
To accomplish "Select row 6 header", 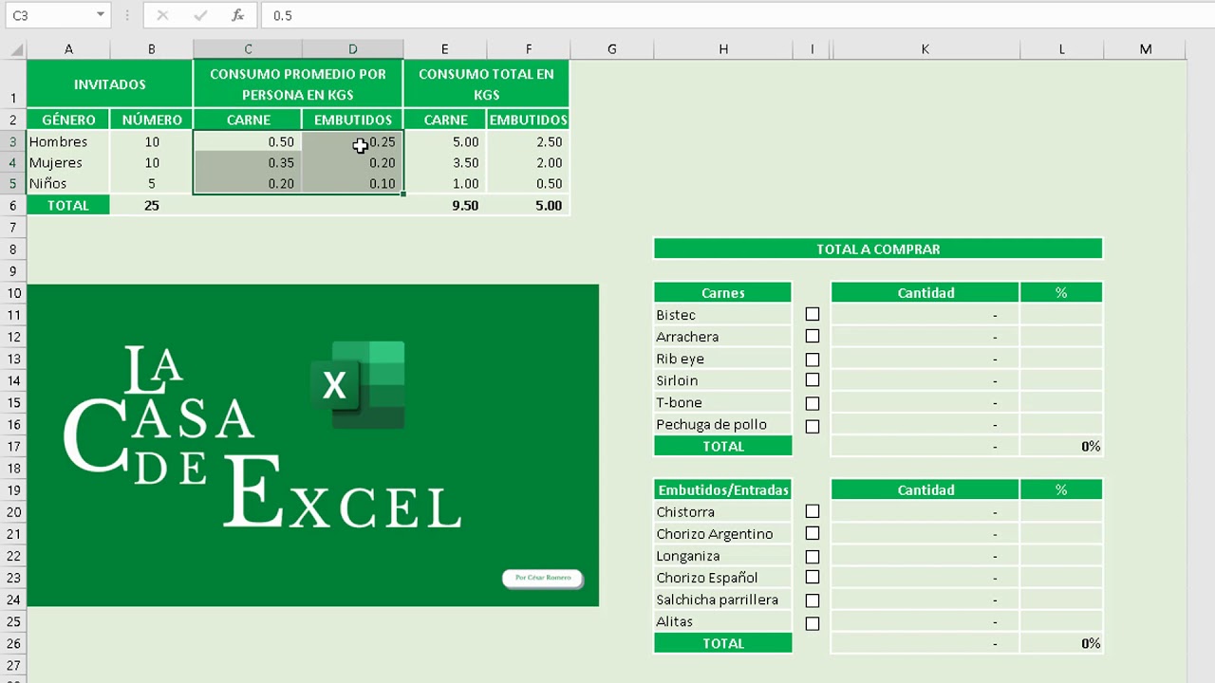I will [x=13, y=205].
